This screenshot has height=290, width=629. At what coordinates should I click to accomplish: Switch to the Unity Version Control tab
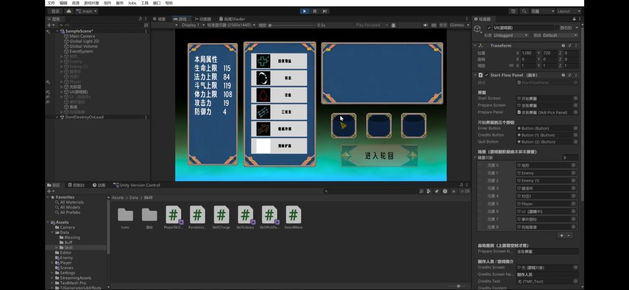(136, 185)
